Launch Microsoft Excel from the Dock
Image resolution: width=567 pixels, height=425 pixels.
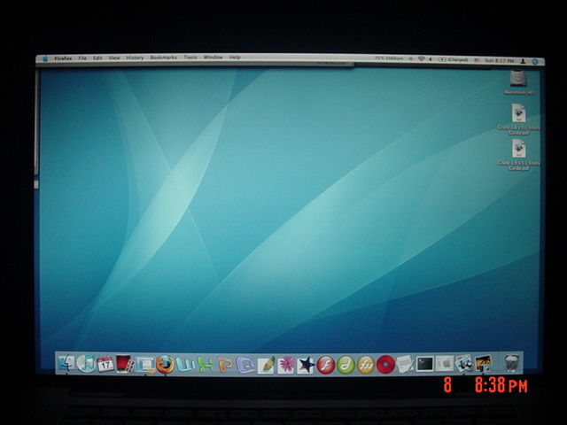point(205,365)
